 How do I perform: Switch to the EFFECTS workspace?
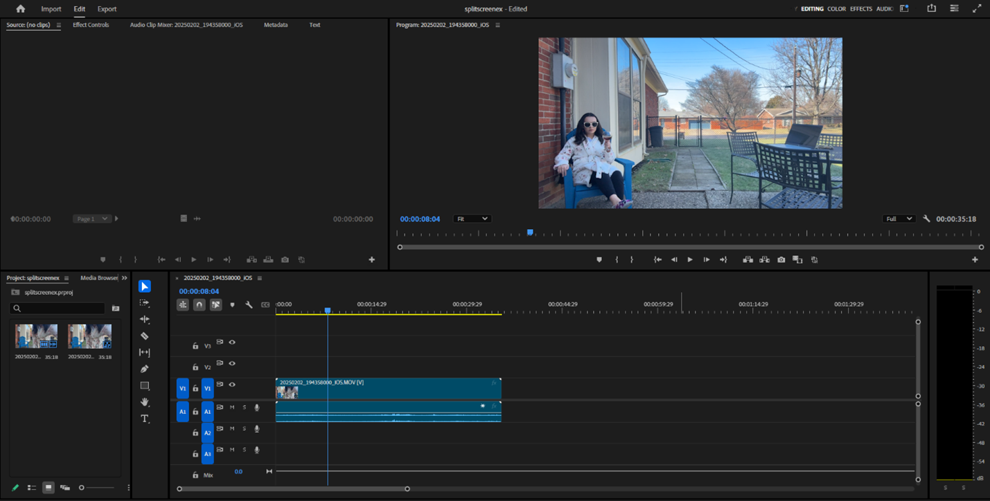point(860,9)
